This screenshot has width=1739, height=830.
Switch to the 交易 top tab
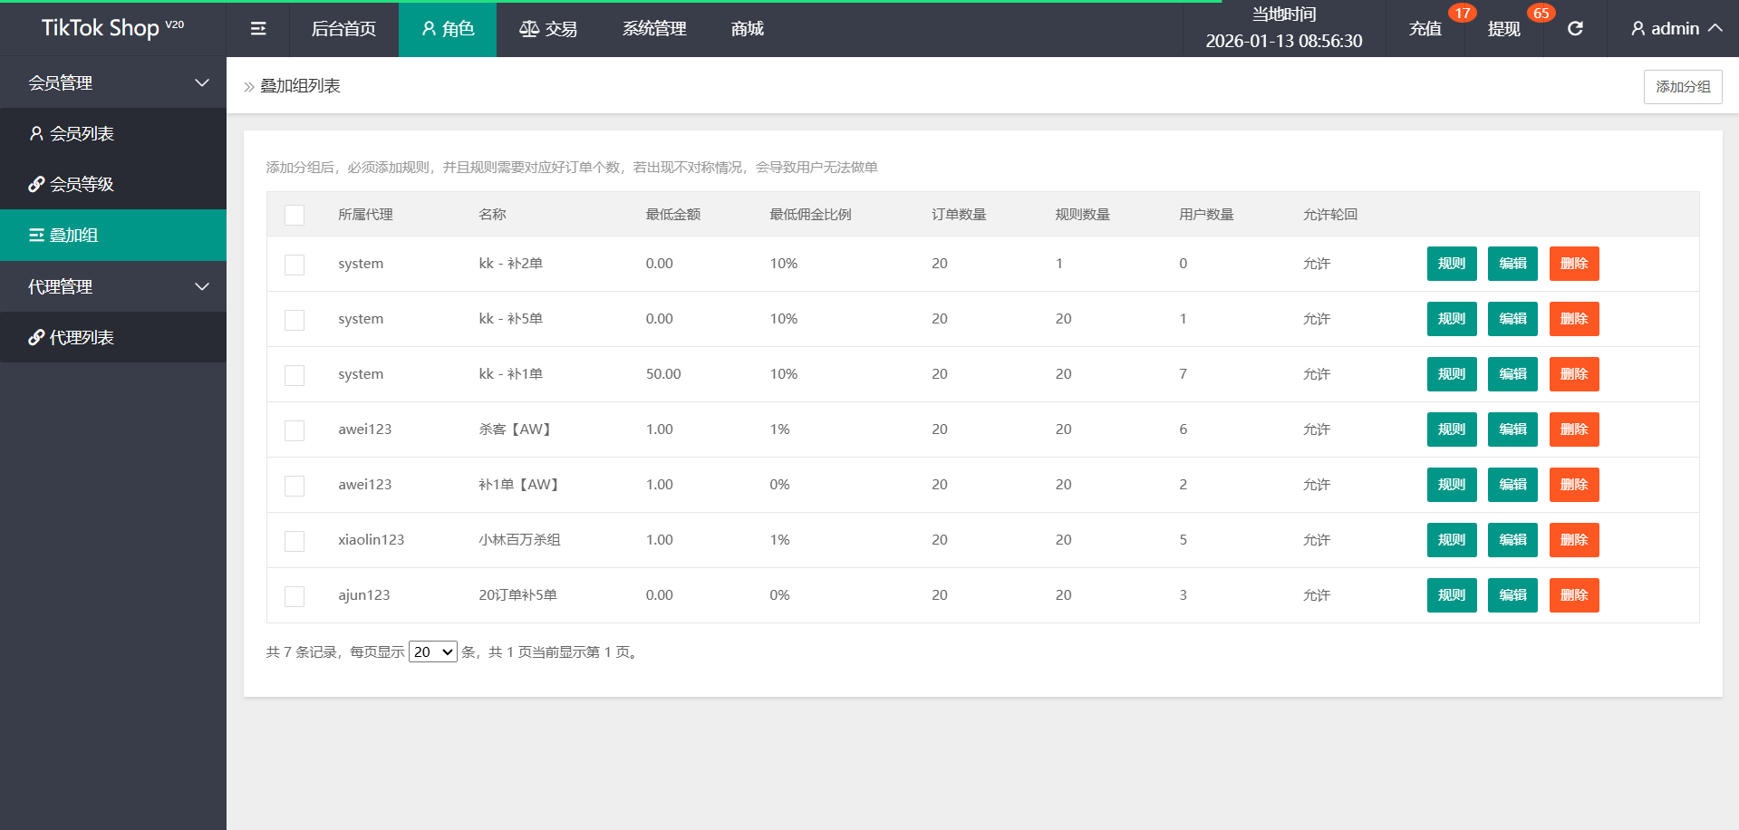548,29
